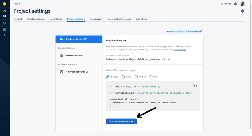This screenshot has height=136, width=252.
Task: Click the key icon for Firebase Admin SDK
Action: pyautogui.click(x=61, y=39)
